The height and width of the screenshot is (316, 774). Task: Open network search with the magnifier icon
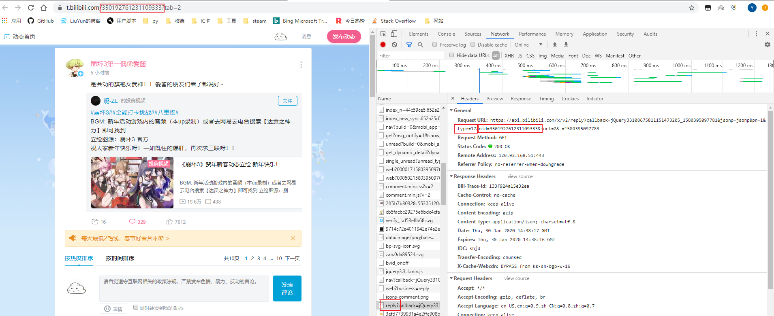click(x=421, y=45)
